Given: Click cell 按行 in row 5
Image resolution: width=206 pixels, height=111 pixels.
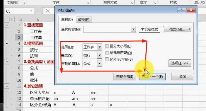Looking at the screenshot, I should [x=38, y=49].
